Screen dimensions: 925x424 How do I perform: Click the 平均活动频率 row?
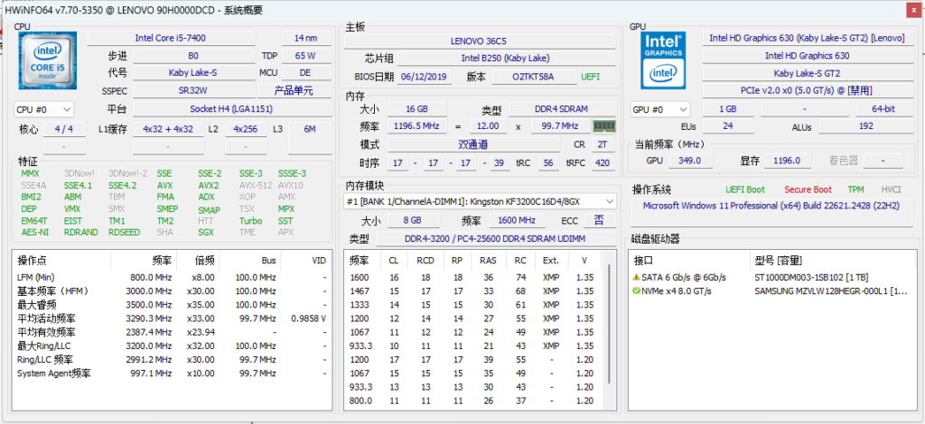pos(172,318)
